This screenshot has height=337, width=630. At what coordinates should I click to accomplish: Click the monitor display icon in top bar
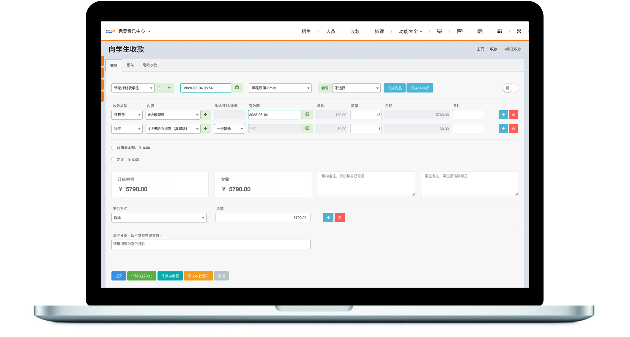(439, 31)
